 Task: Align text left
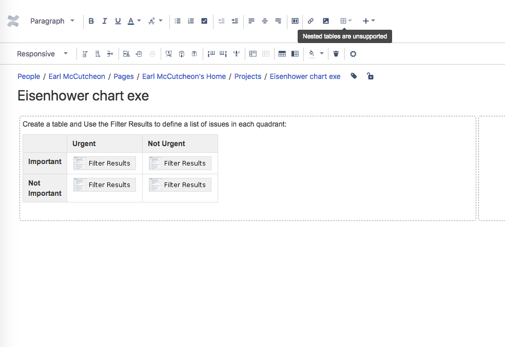251,21
